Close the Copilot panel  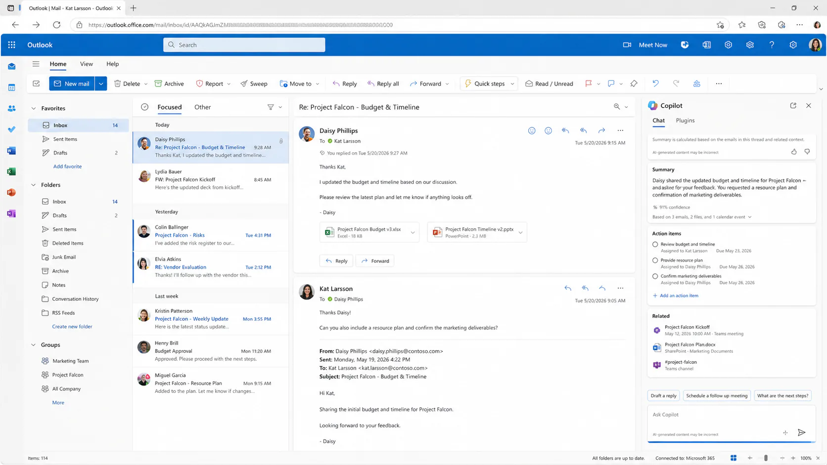[809, 105]
